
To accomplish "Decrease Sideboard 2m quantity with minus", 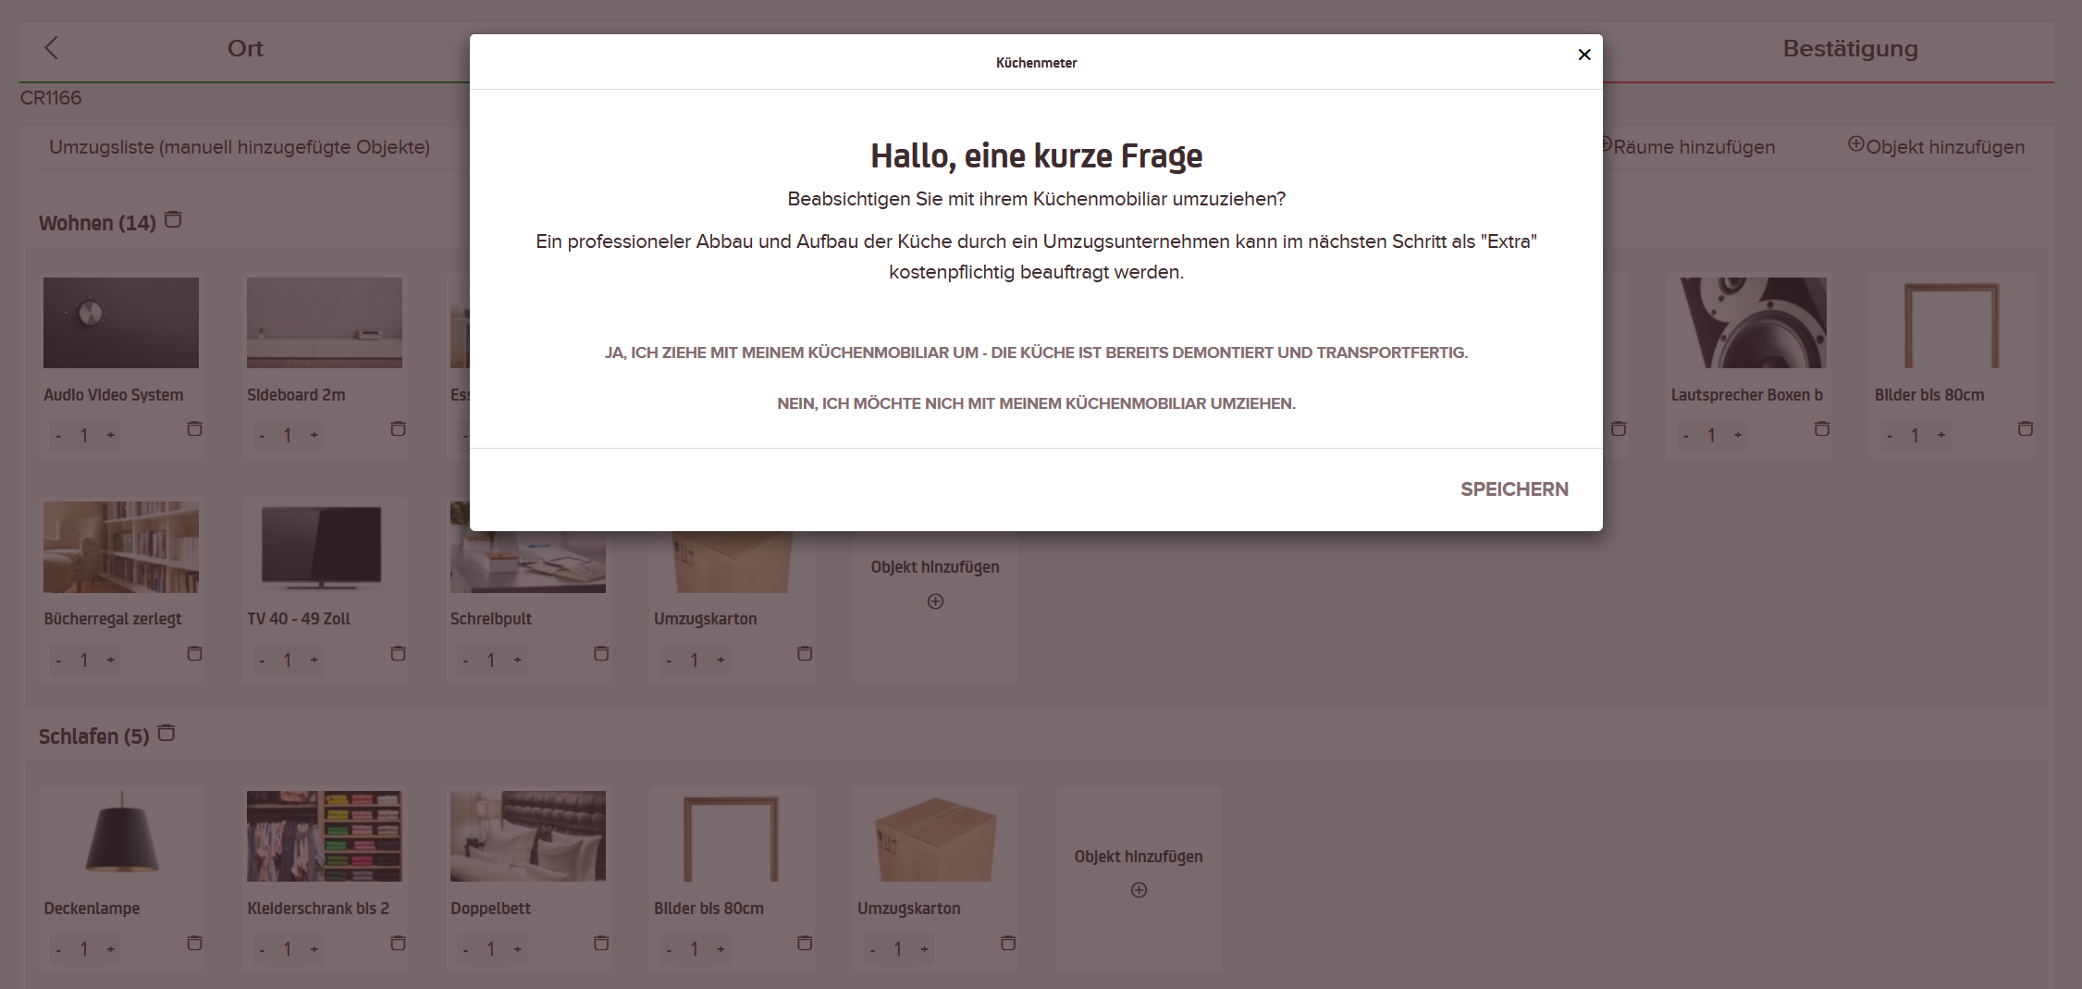I will [262, 436].
